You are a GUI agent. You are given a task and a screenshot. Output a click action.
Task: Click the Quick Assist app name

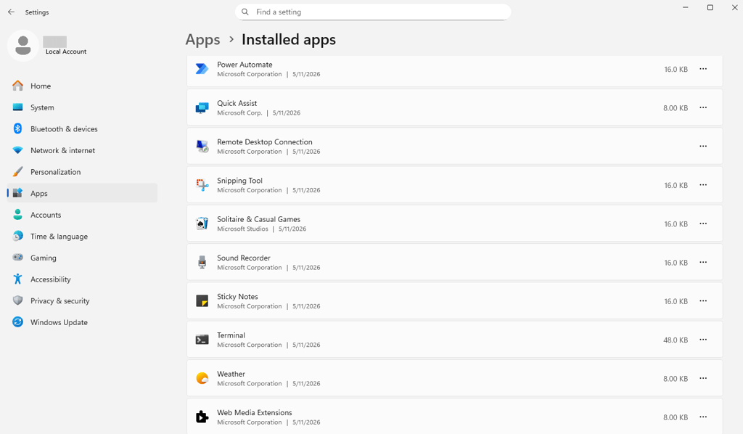[x=237, y=103]
